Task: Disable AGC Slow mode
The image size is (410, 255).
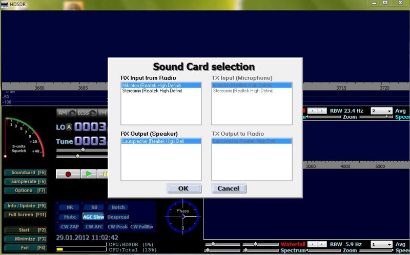Action: 93,217
